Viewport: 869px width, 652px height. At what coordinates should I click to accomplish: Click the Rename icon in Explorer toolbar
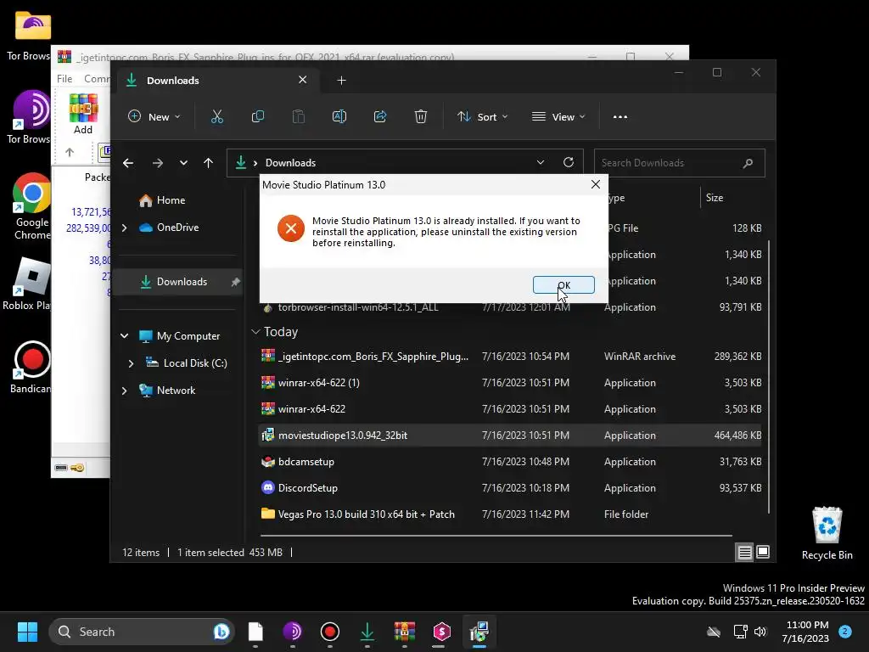[339, 116]
